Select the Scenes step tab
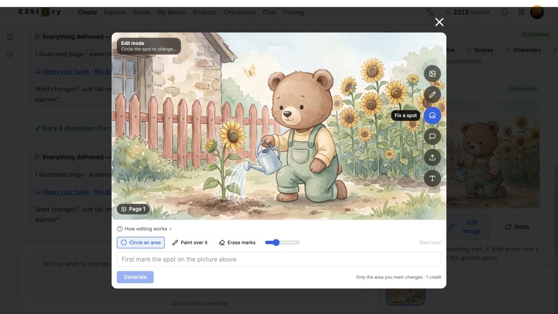This screenshot has height=314, width=558. (480, 50)
